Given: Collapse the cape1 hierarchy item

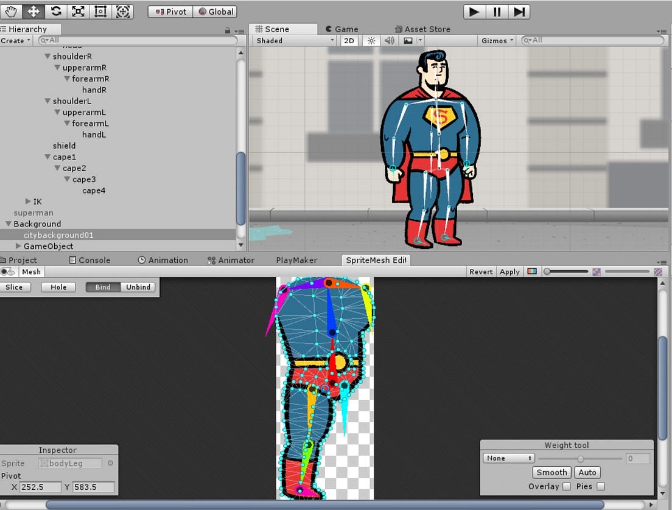Looking at the screenshot, I should [47, 156].
